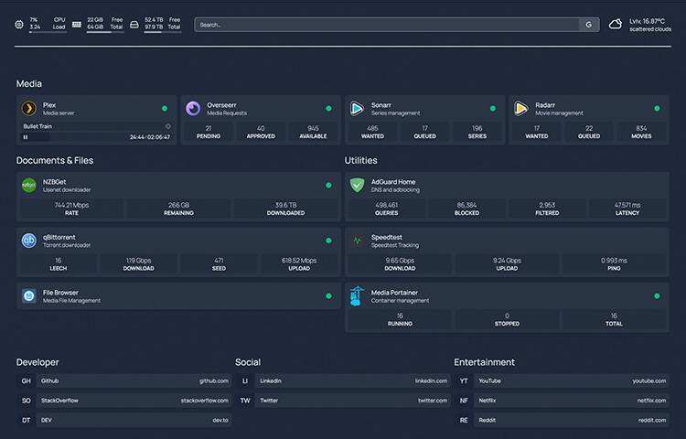Open the AdGuard Home shield icon
The width and height of the screenshot is (686, 439).
pos(358,185)
